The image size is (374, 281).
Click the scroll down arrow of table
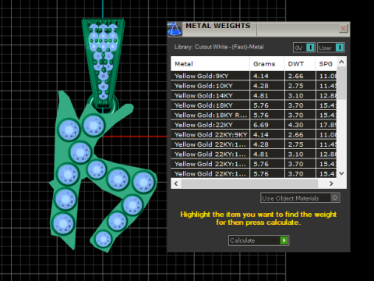click(x=341, y=173)
